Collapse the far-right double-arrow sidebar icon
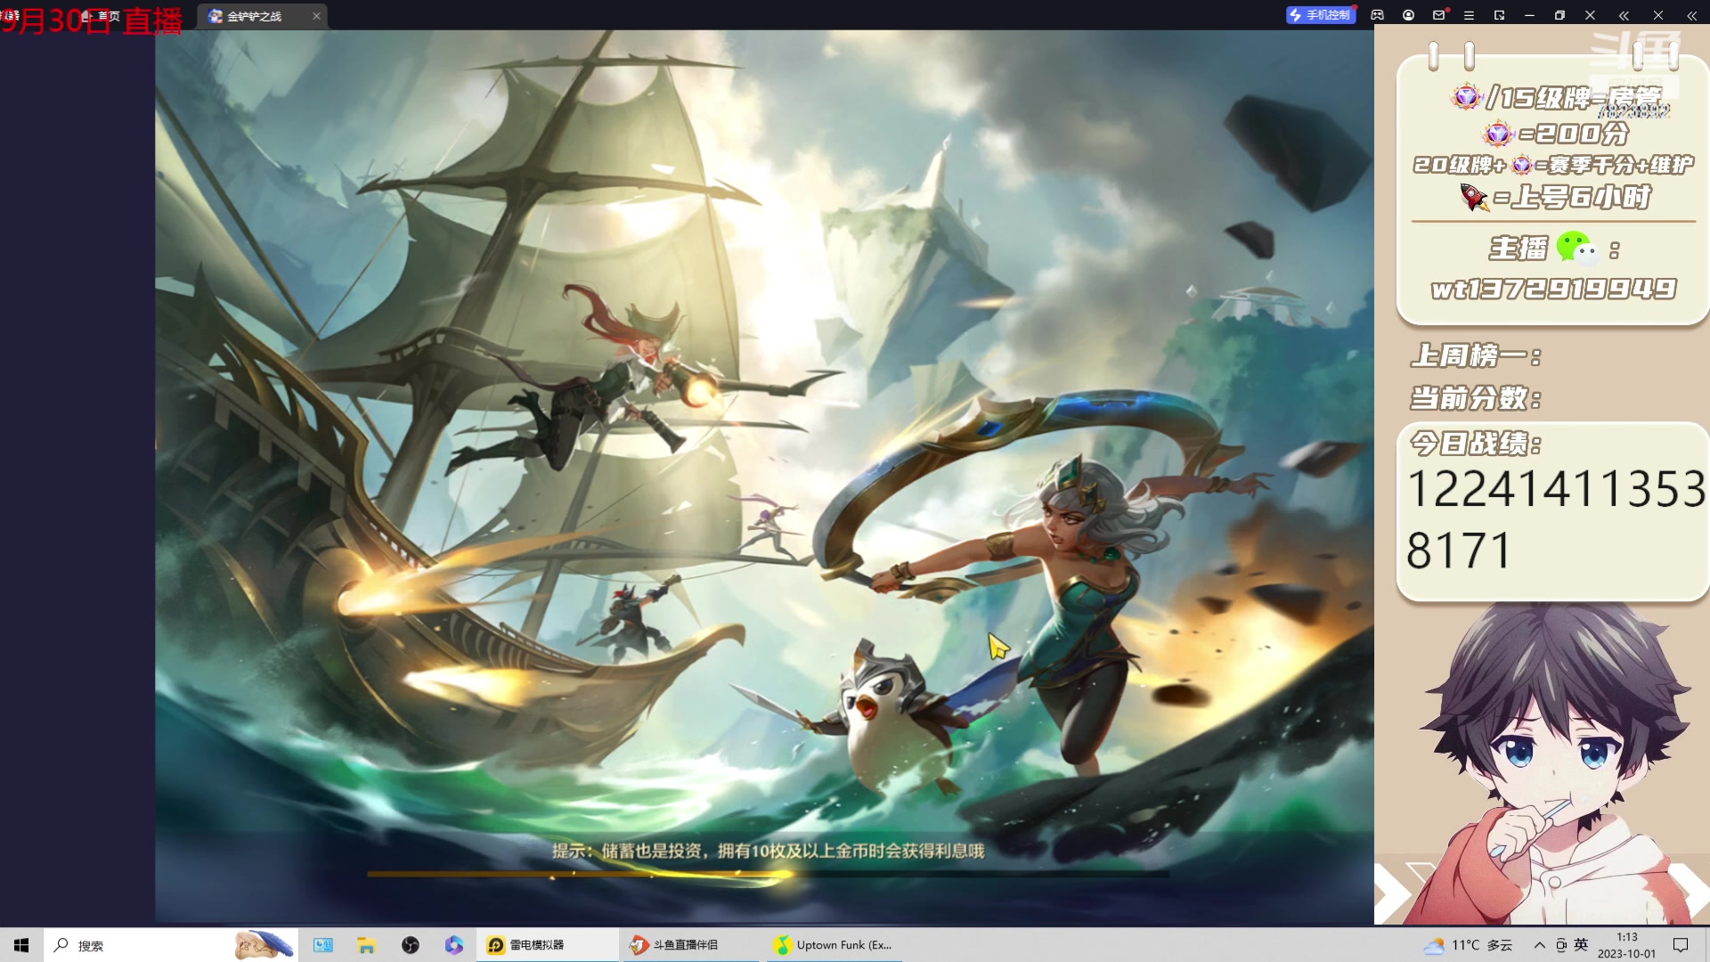The image size is (1710, 962). (1691, 15)
